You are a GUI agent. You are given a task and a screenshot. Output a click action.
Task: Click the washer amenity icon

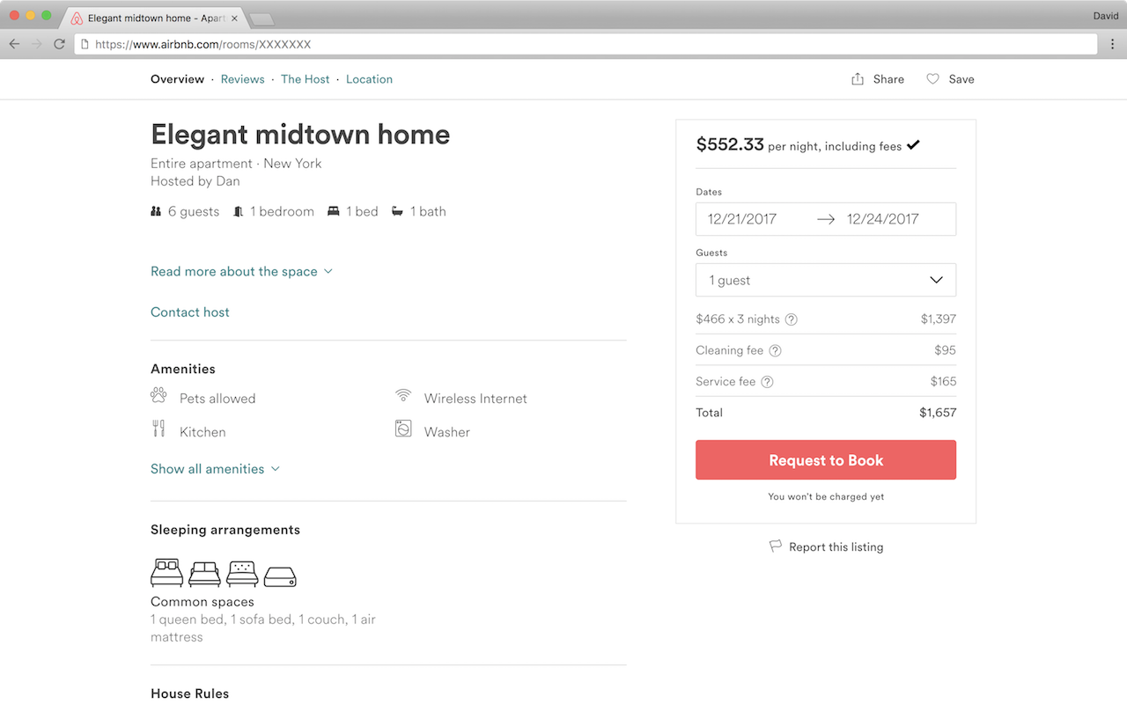(x=402, y=429)
